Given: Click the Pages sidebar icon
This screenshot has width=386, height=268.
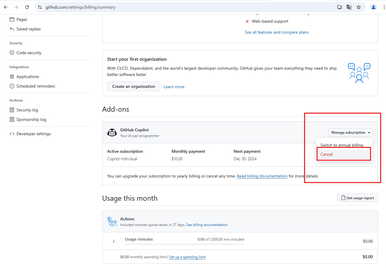Looking at the screenshot, I should [x=12, y=19].
